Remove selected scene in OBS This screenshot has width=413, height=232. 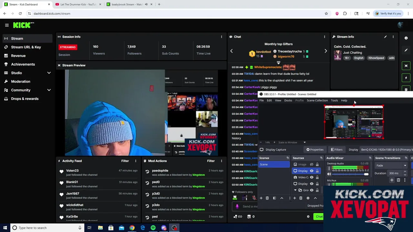click(267, 198)
